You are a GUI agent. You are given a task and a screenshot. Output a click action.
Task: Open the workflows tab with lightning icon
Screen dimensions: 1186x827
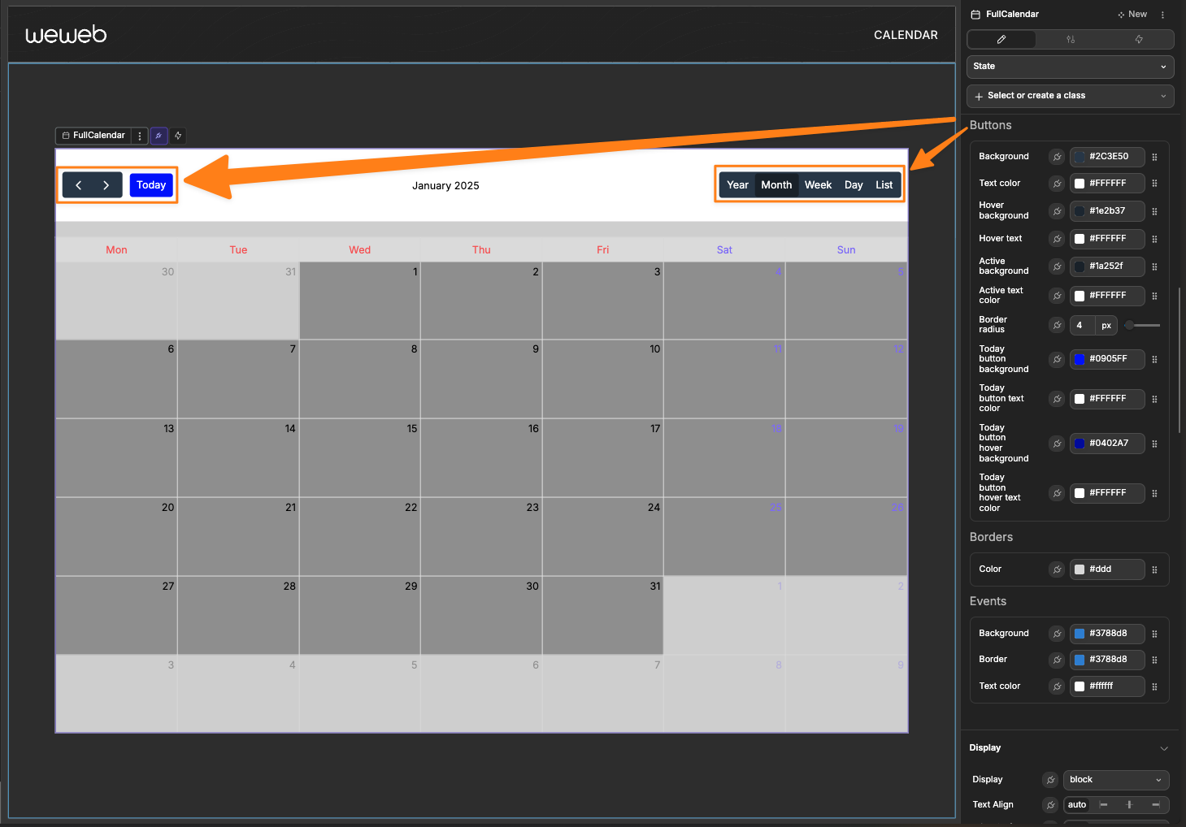[1139, 39]
